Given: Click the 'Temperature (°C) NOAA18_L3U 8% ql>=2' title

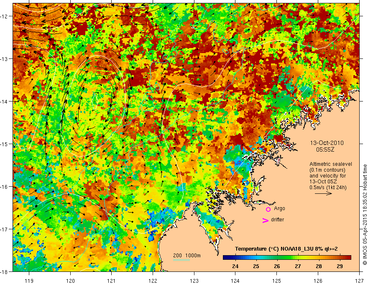Looking at the screenshot, I should tap(286, 249).
